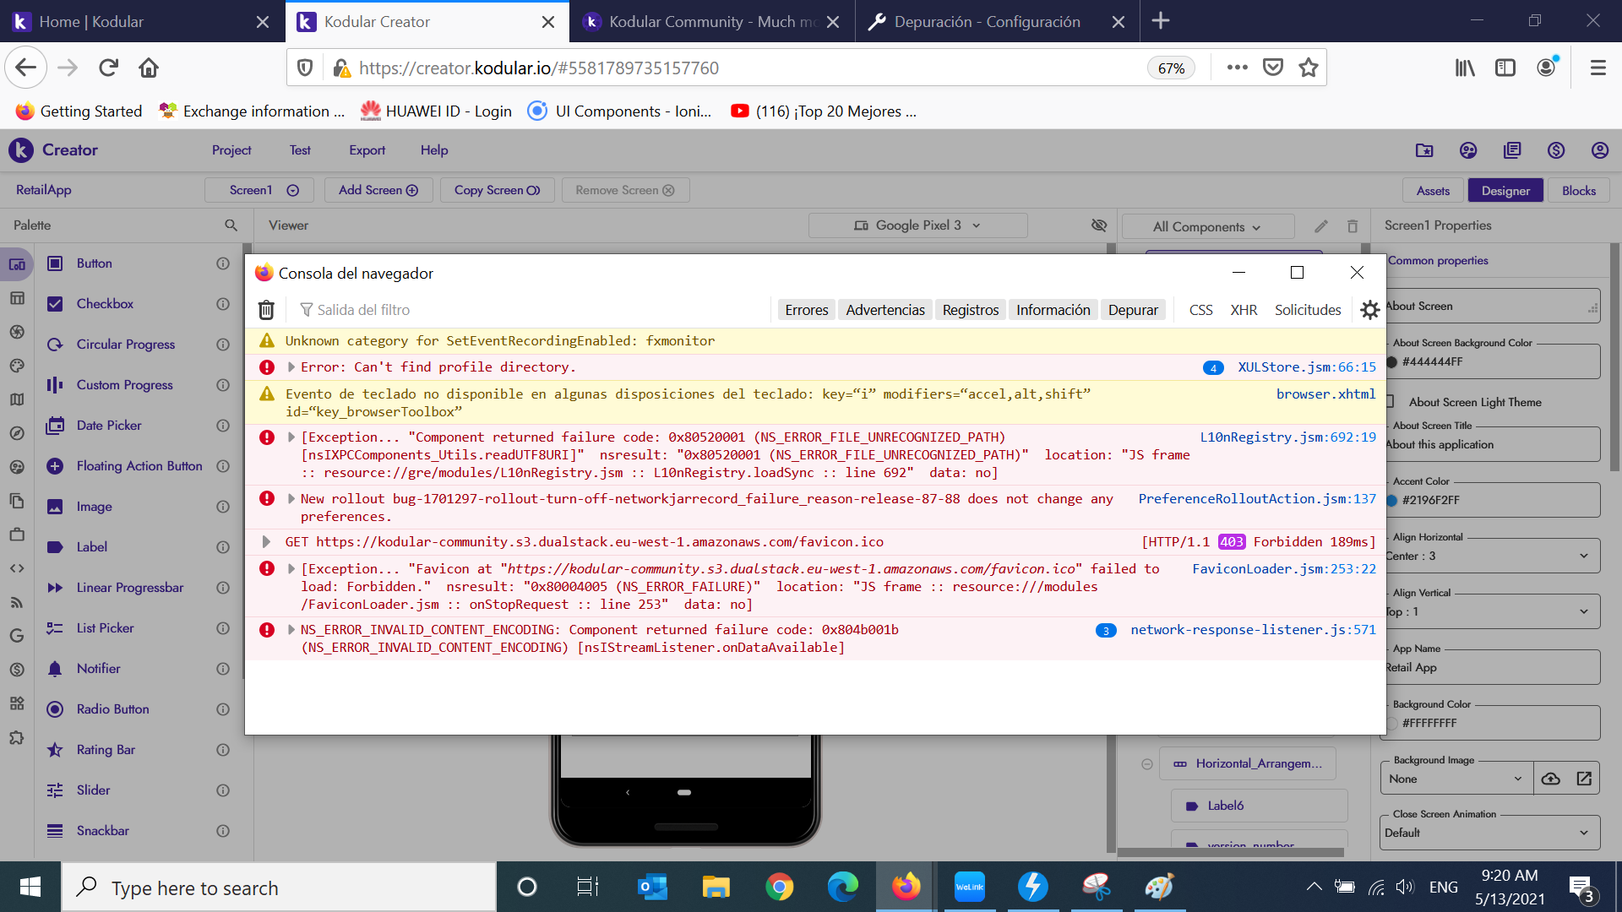Click the delete component trash icon
This screenshot has width=1622, height=912.
(x=1353, y=226)
